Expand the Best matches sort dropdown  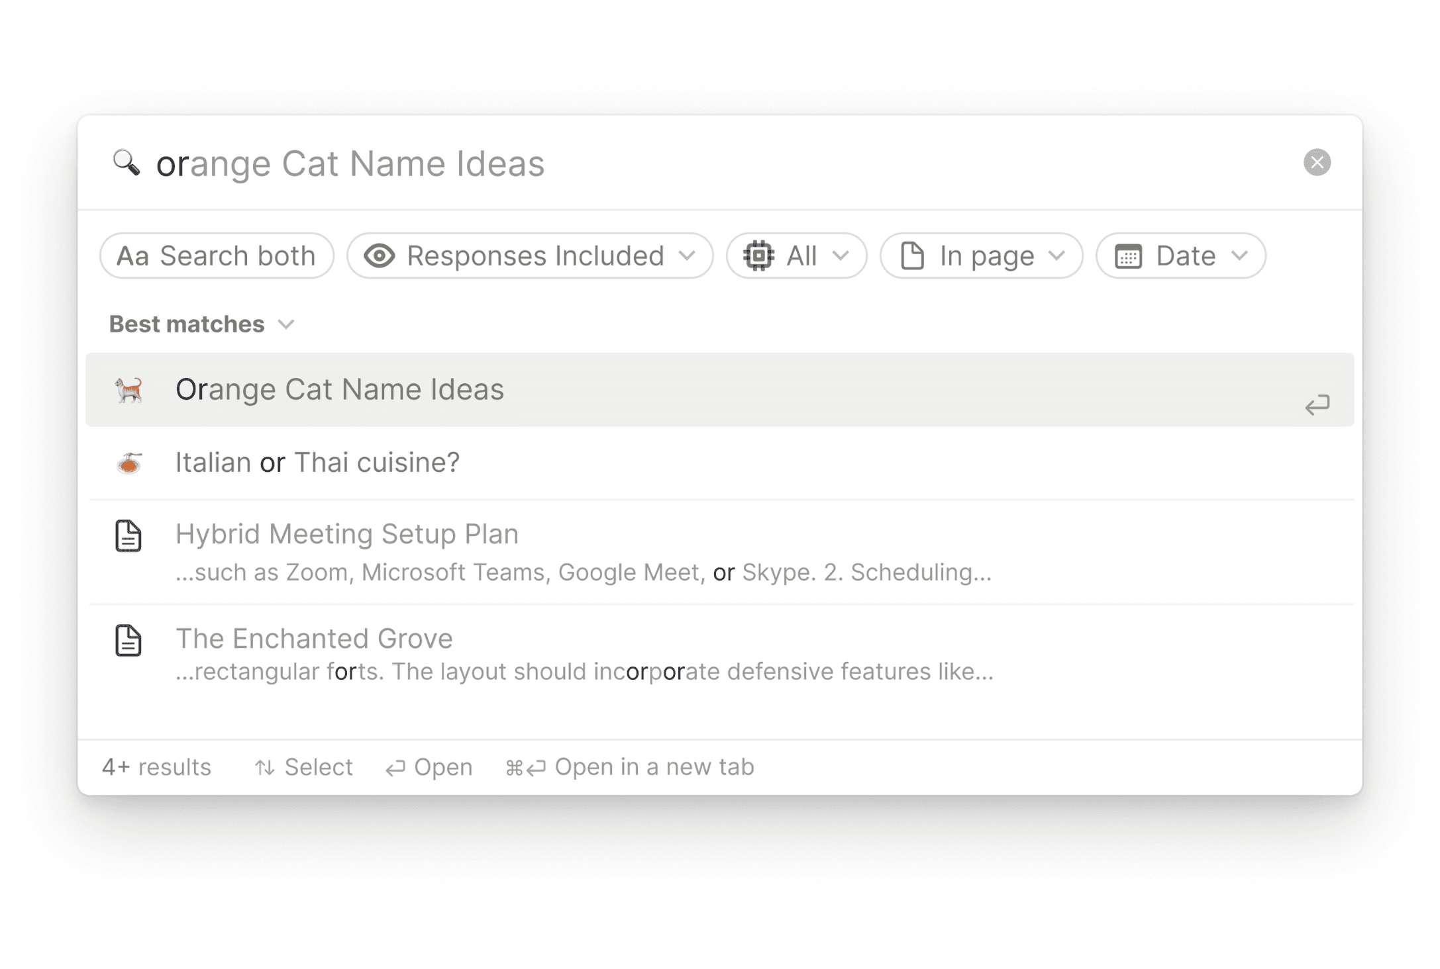tap(286, 324)
